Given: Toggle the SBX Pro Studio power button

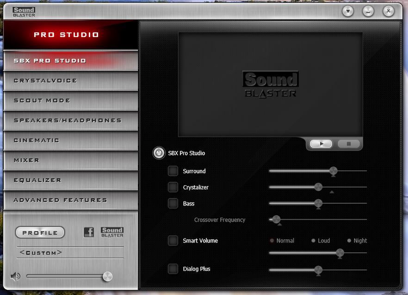Looking at the screenshot, I should click(159, 153).
